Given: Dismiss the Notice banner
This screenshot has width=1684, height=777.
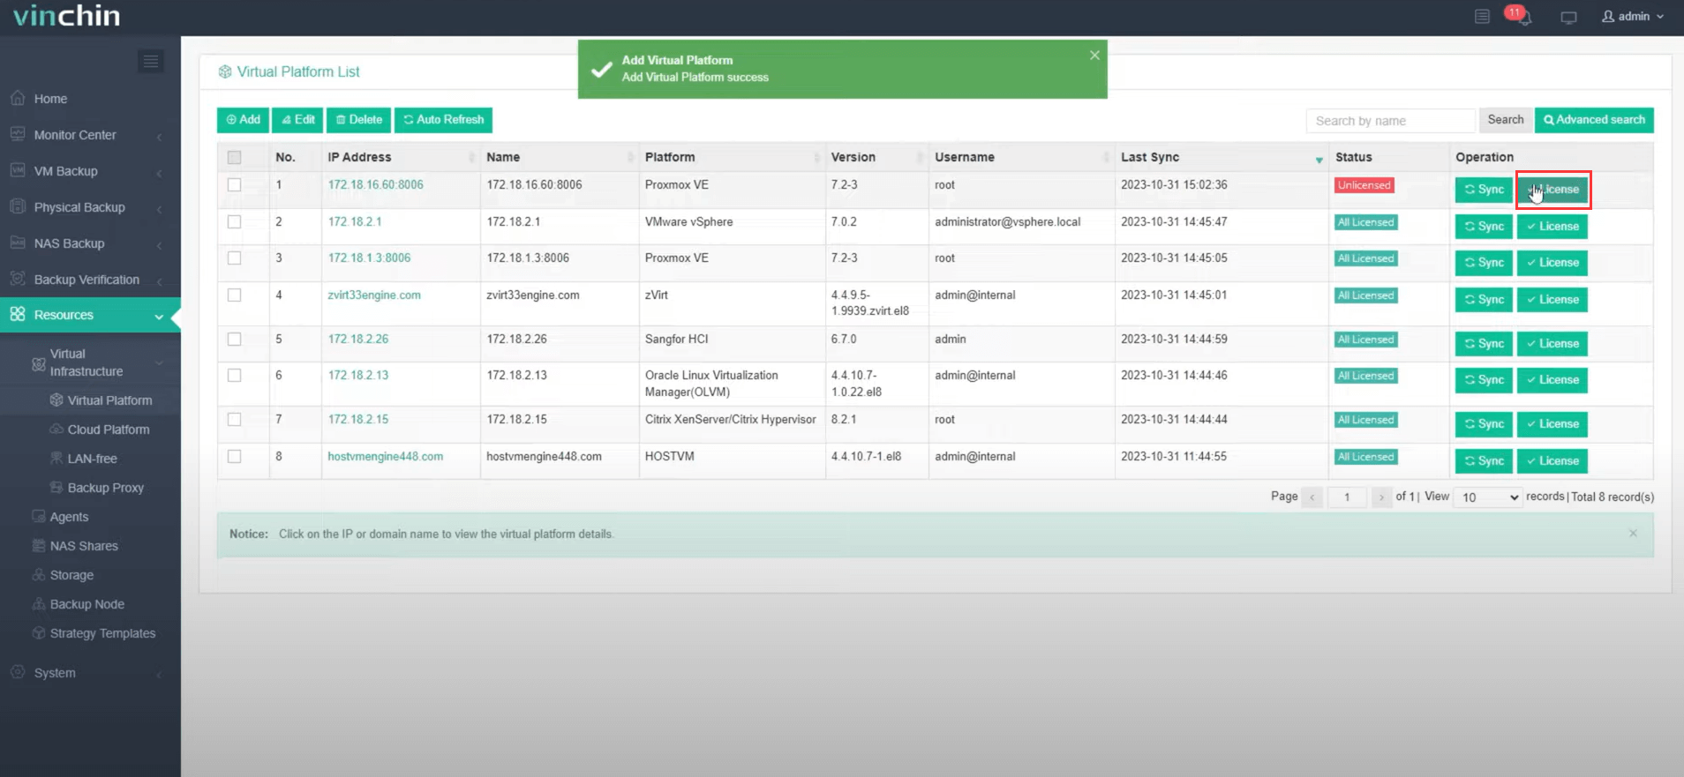Looking at the screenshot, I should [x=1633, y=534].
